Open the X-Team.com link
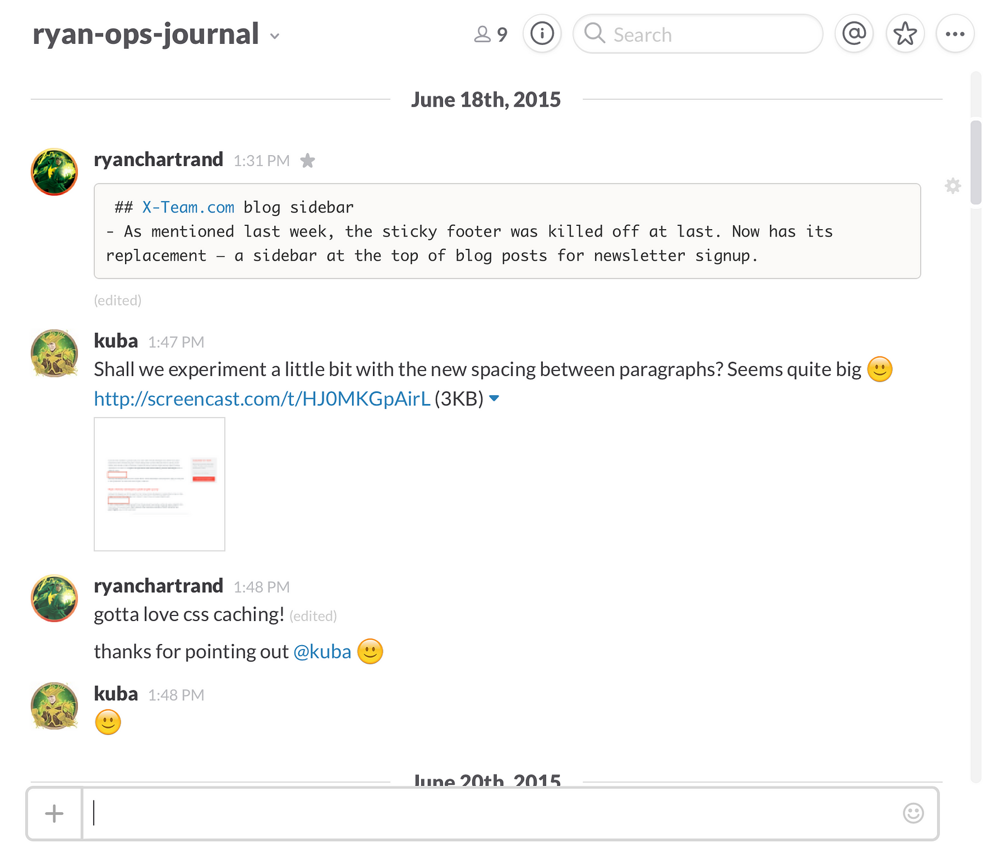 (188, 207)
